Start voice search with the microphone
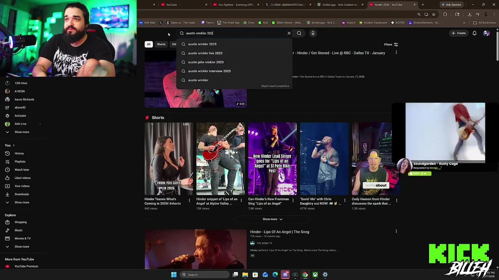Image resolution: width=499 pixels, height=280 pixels. click(313, 33)
